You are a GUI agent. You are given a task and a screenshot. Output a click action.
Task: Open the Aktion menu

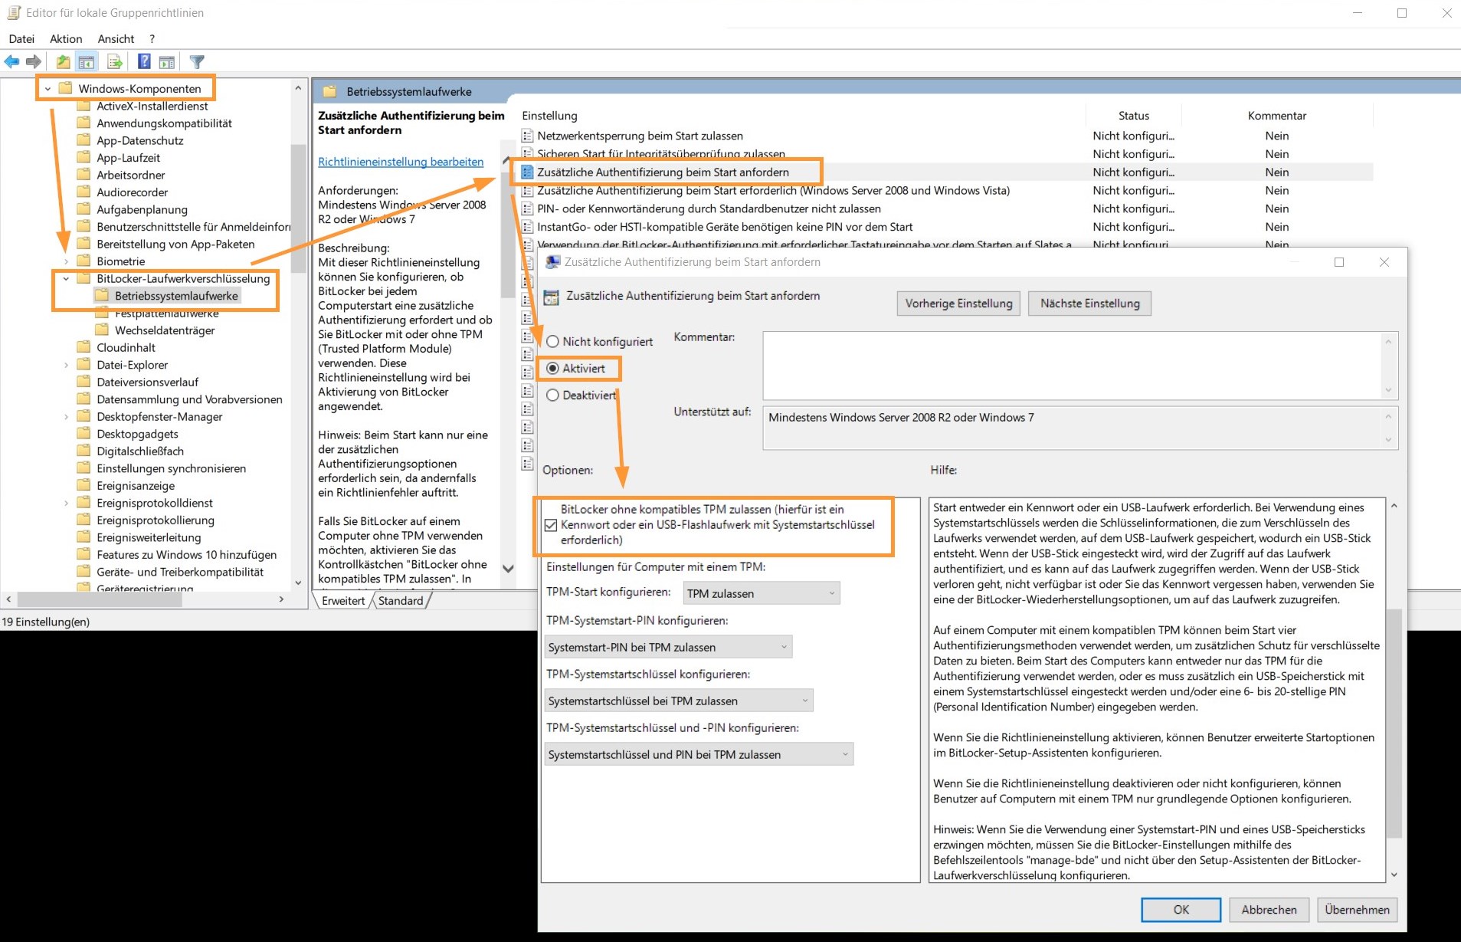click(66, 38)
